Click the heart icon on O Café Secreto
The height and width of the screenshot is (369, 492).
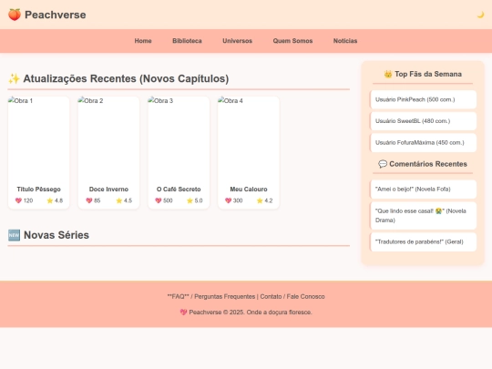pyautogui.click(x=159, y=200)
